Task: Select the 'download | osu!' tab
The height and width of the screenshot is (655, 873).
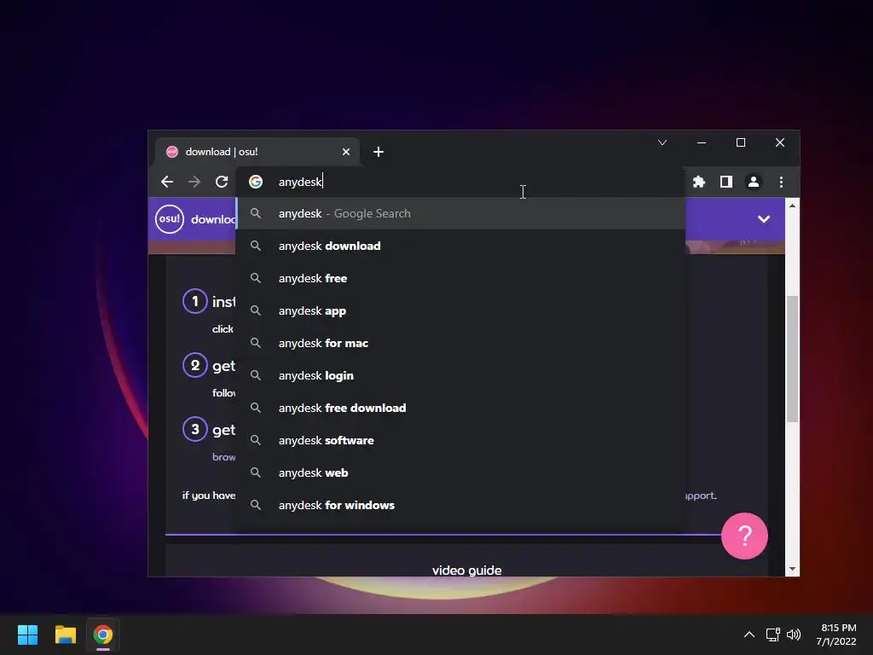Action: (257, 152)
